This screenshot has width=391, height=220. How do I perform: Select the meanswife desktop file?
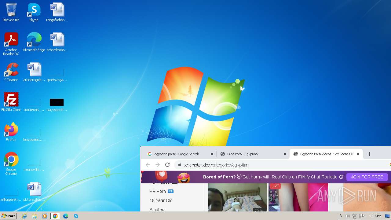(34, 165)
